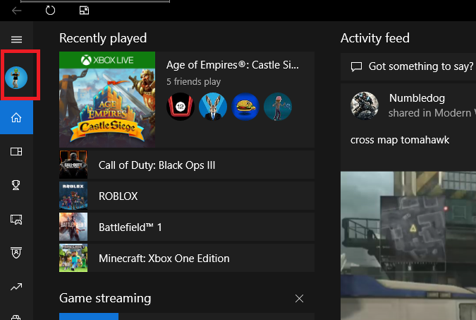Click the window snap icon in title bar
The width and height of the screenshot is (476, 320).
click(84, 11)
